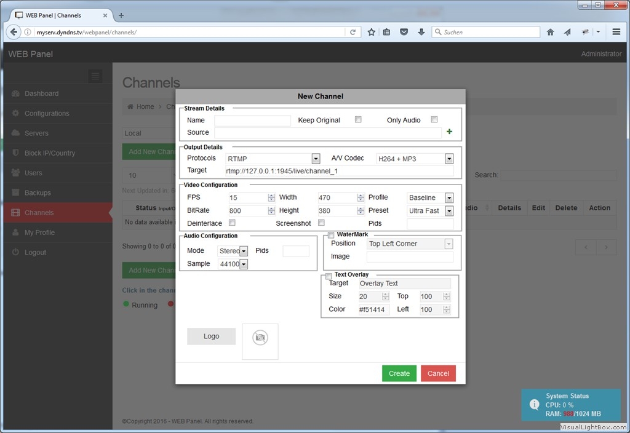Check the Only Audio checkbox

[x=434, y=120]
